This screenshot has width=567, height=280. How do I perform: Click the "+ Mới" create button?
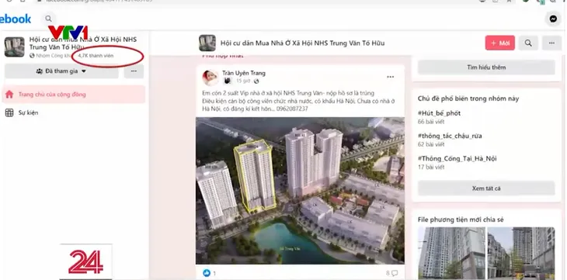point(499,43)
